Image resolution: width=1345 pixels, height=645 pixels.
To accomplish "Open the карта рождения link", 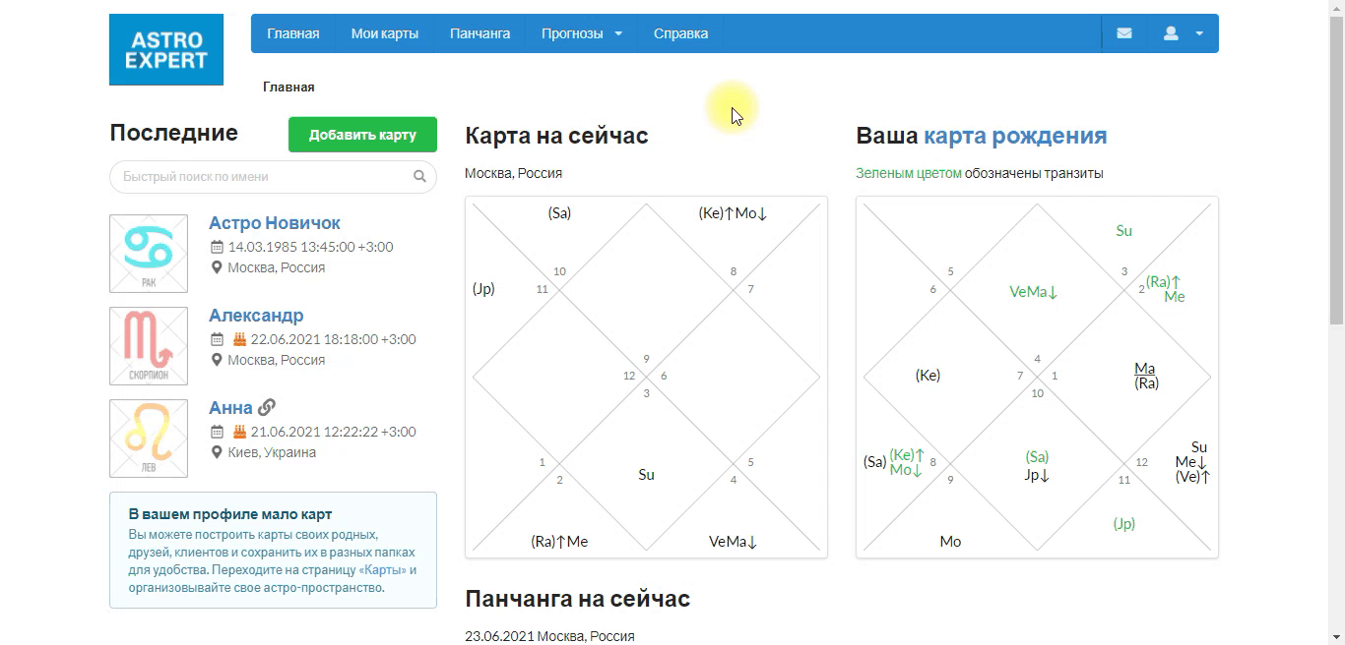I will [x=1015, y=136].
